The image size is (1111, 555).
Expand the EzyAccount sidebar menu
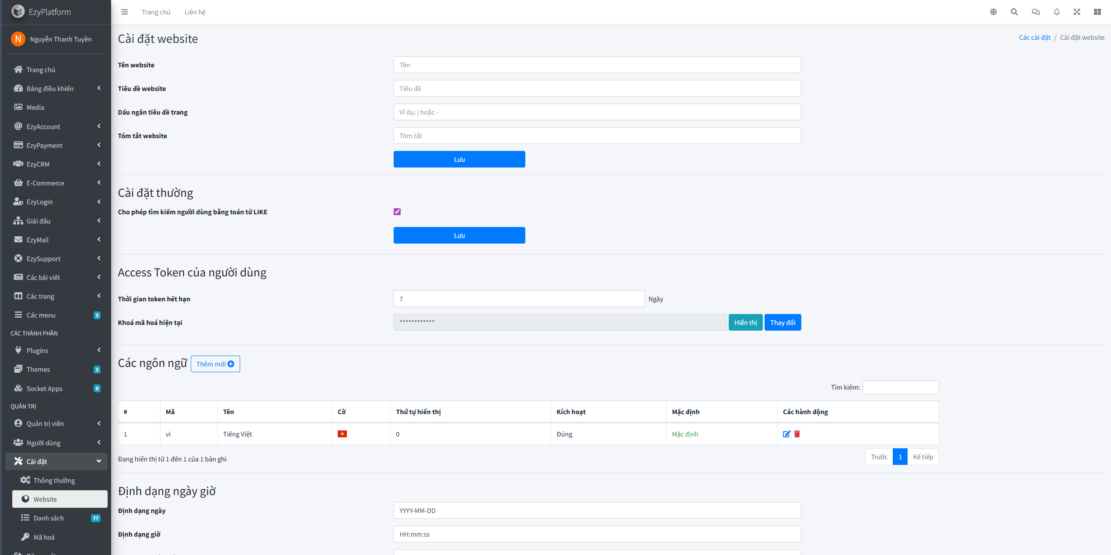click(x=57, y=126)
